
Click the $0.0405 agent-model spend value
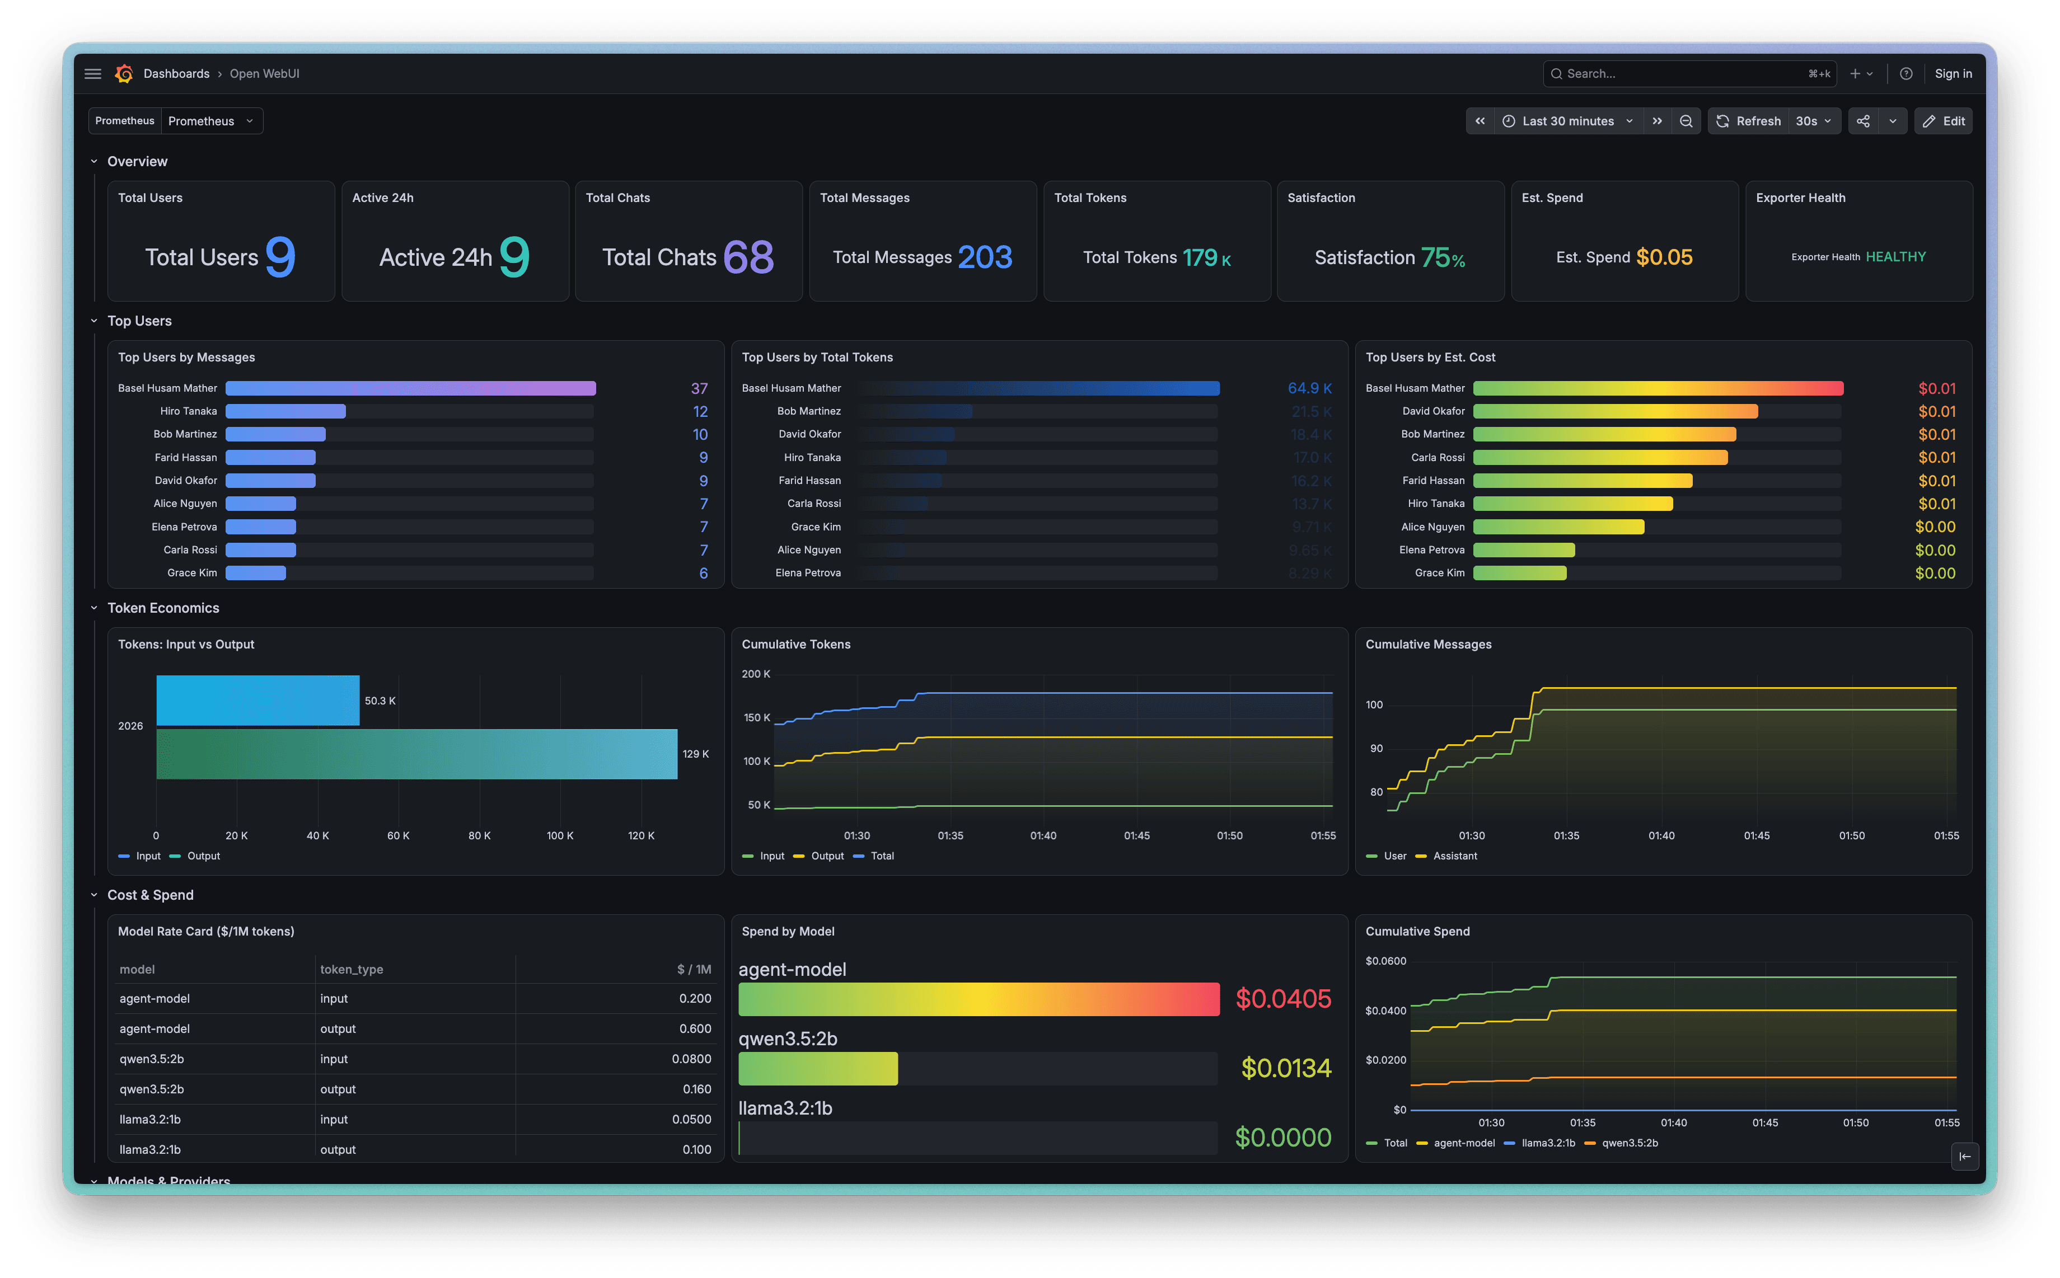(1283, 999)
